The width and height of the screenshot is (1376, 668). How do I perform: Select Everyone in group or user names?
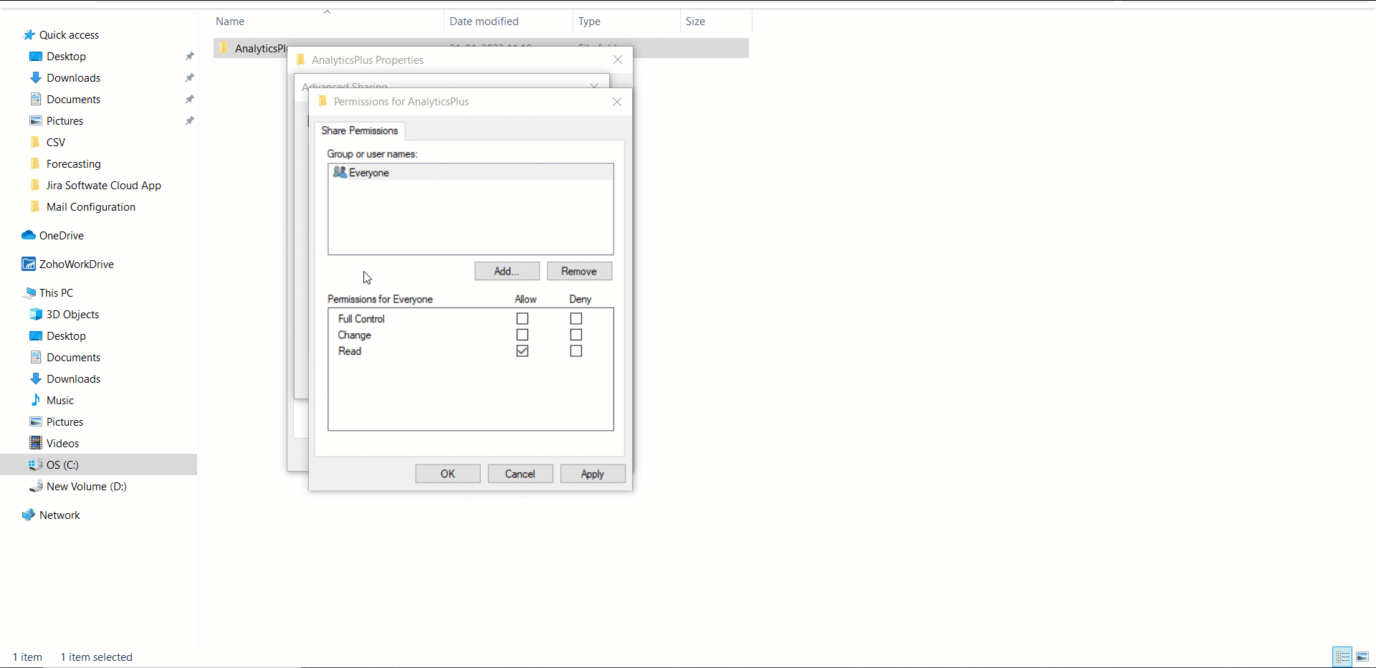click(471, 172)
